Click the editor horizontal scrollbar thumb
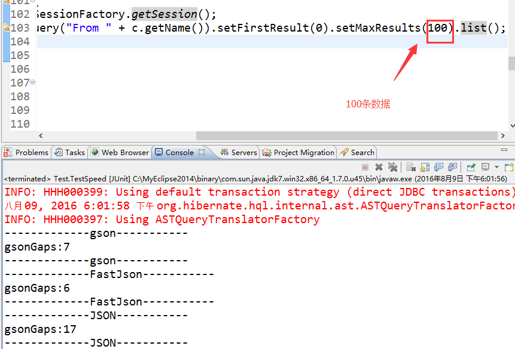The width and height of the screenshot is (515, 349). (347, 135)
